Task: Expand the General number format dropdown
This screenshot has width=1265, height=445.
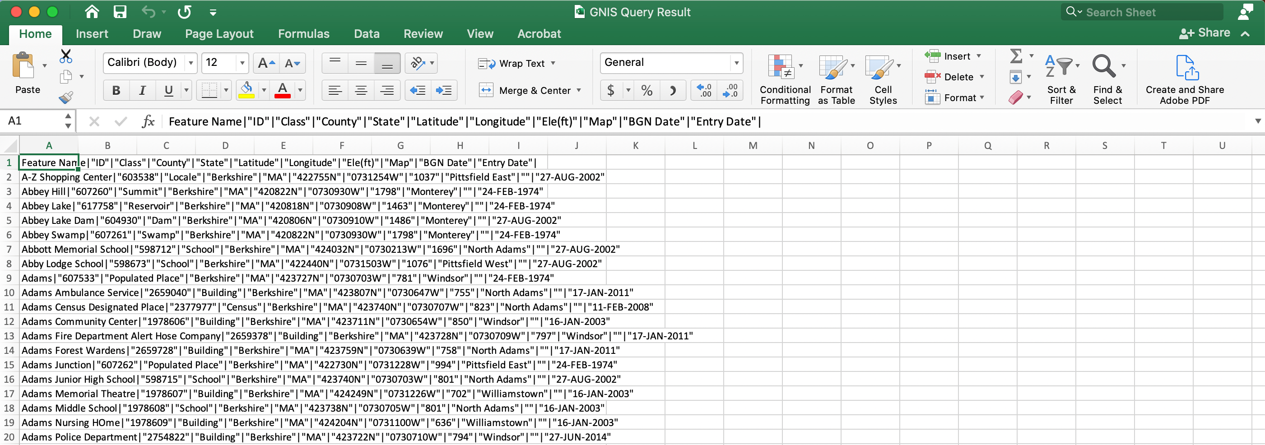Action: pyautogui.click(x=736, y=63)
